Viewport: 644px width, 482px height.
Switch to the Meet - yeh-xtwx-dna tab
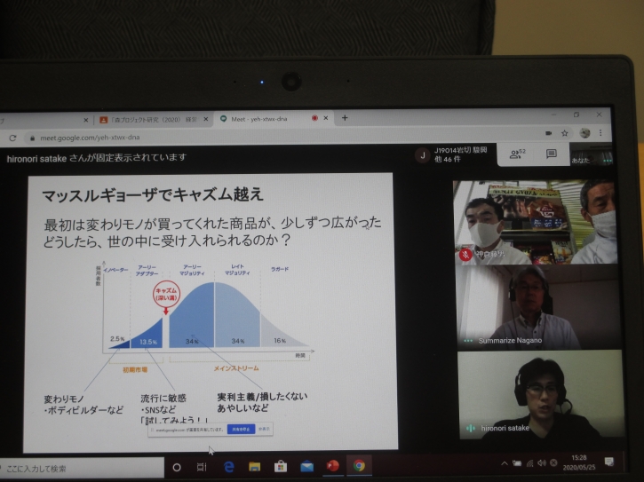click(273, 119)
